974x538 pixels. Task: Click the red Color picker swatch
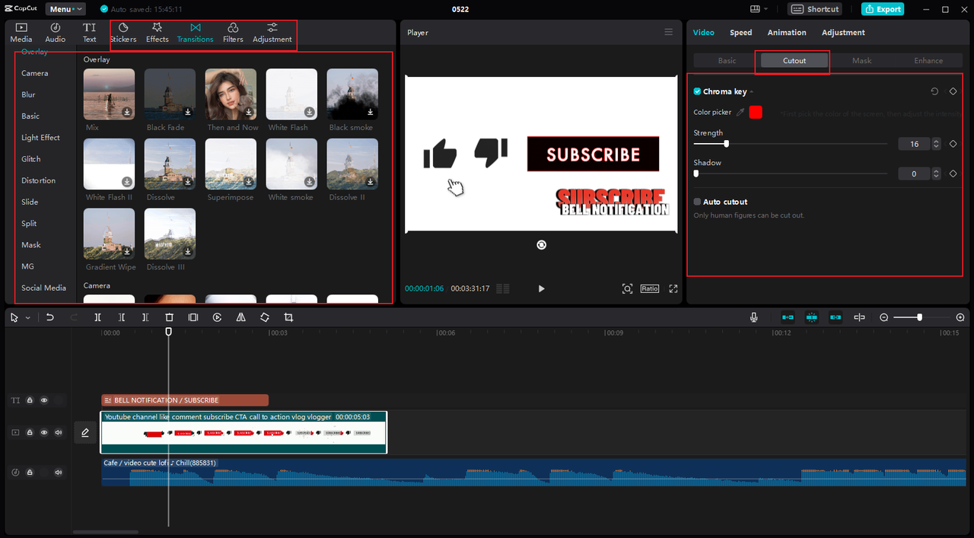[x=755, y=111]
